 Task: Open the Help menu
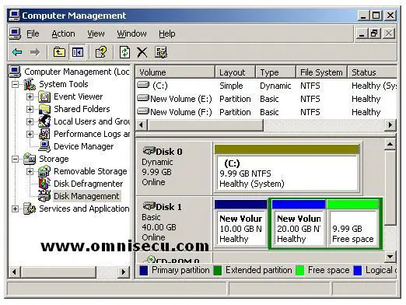(167, 33)
